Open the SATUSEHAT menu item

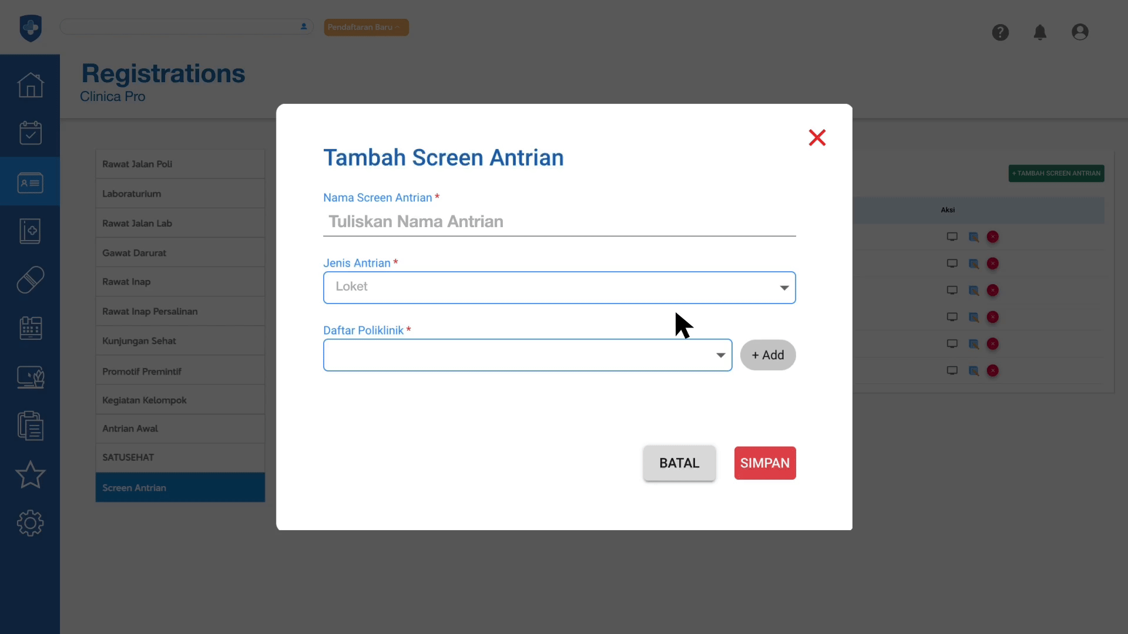point(180,457)
